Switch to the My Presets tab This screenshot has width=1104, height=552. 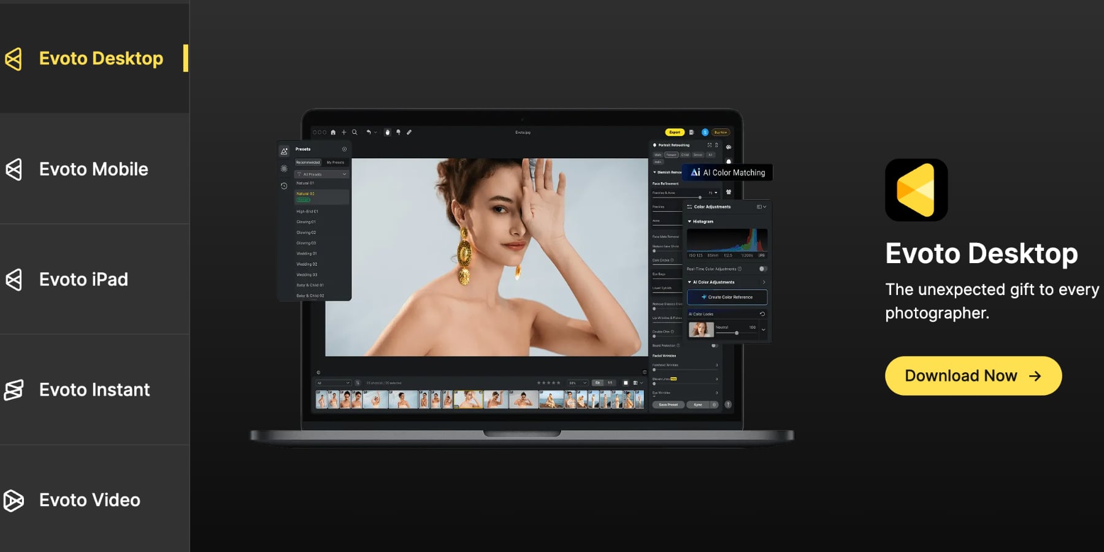point(335,163)
